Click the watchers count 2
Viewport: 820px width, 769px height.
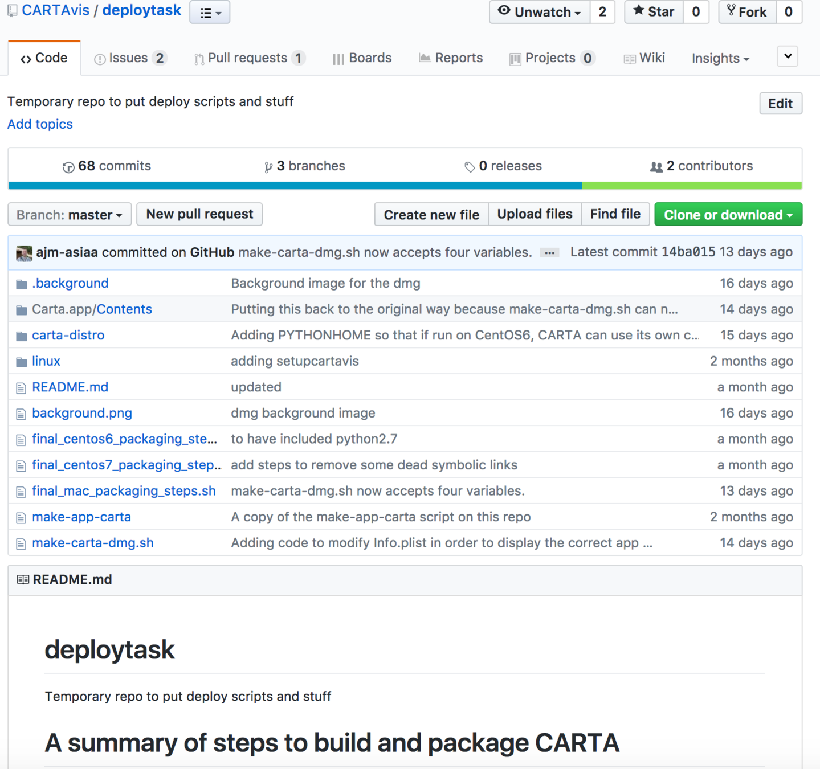tap(602, 12)
